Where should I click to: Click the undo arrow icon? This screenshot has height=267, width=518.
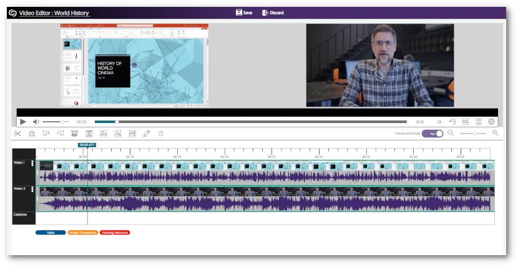click(46, 133)
